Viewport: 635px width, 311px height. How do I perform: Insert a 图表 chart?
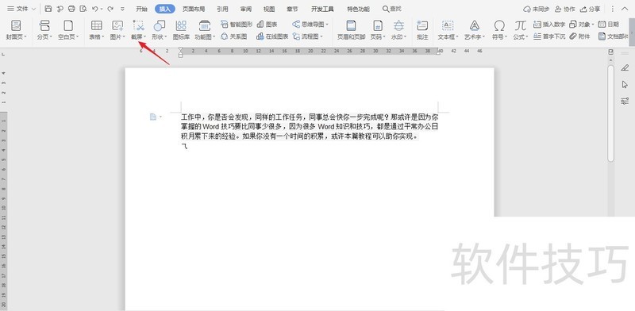click(x=267, y=25)
